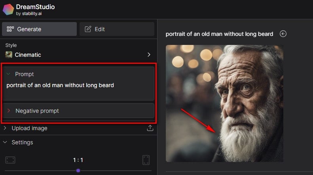Click the chevron next to Cinematic style
This screenshot has height=175, width=313.
click(149, 55)
